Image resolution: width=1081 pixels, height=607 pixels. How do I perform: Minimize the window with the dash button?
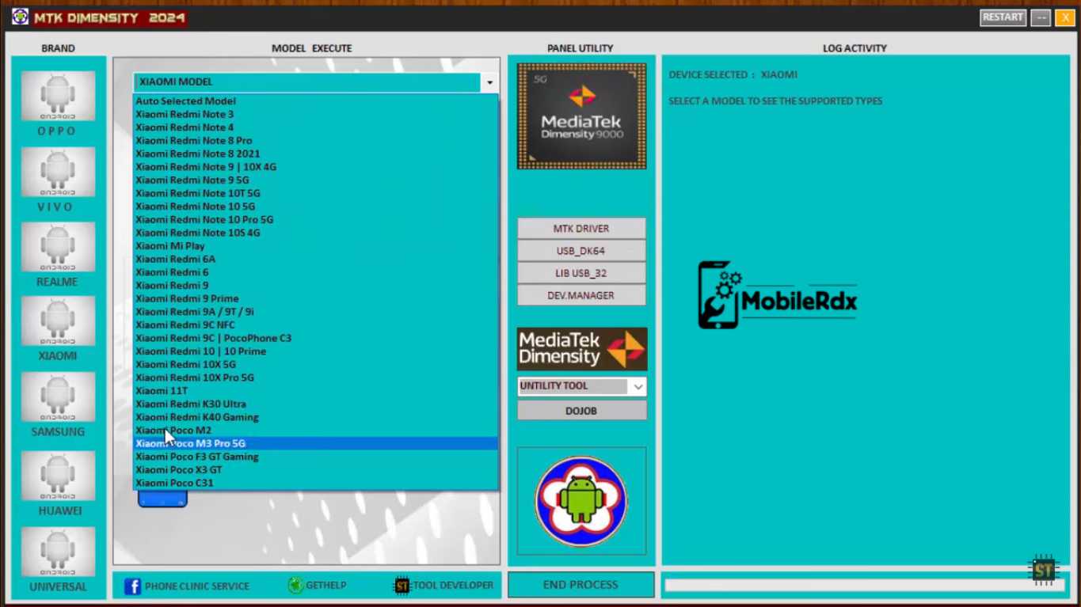click(1041, 17)
